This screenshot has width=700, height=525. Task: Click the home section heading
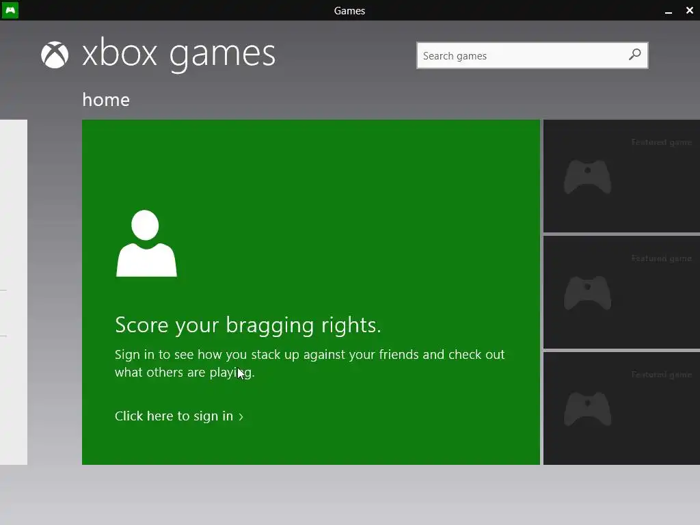pos(106,100)
